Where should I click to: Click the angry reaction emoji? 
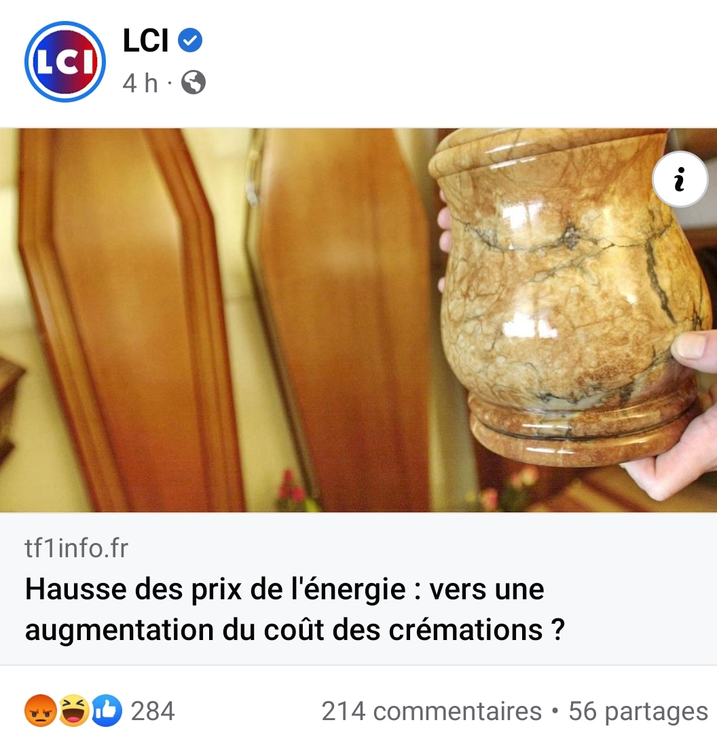pyautogui.click(x=40, y=711)
